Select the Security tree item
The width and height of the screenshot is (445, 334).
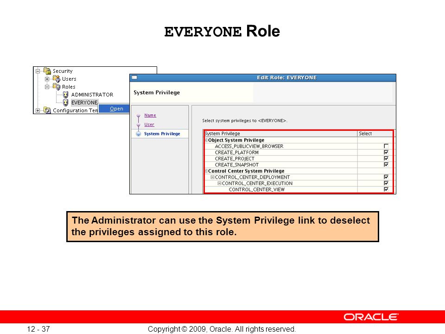point(63,71)
